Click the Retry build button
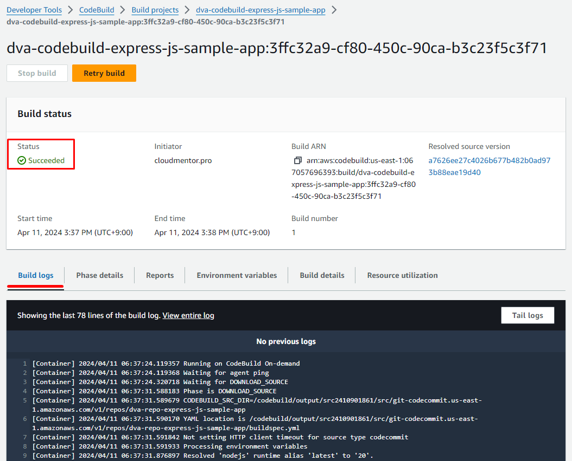This screenshot has height=461, width=572. coord(104,73)
